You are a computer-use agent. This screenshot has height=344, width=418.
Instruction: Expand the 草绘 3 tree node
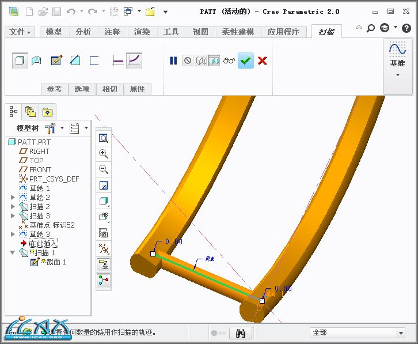13,235
